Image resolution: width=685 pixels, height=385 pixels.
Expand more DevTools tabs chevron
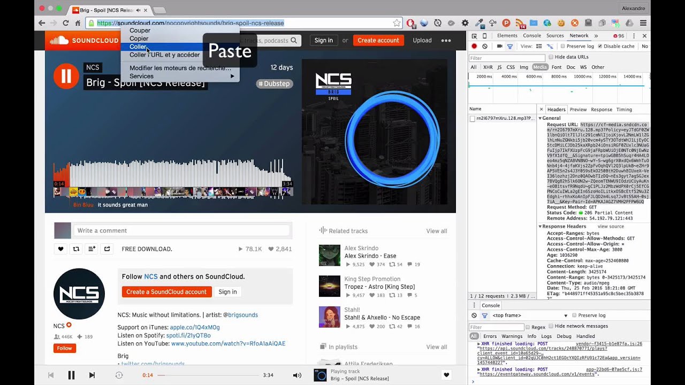click(x=596, y=36)
